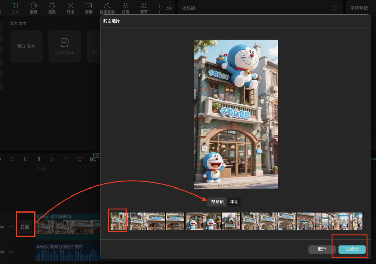Mute the 0.mp4 video track
This screenshot has width=376, height=264.
tap(2, 227)
